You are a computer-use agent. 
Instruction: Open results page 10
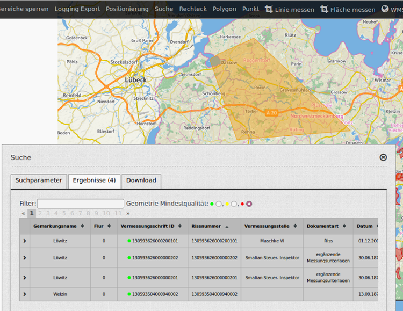click(106, 213)
